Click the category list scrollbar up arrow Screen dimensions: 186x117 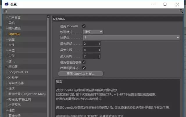tap(48, 17)
